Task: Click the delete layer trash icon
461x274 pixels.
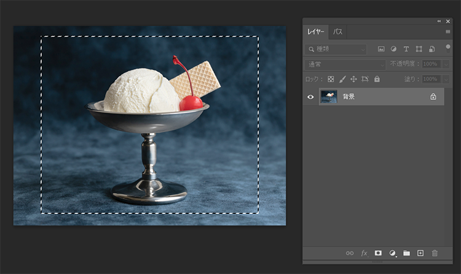Action: [x=435, y=253]
